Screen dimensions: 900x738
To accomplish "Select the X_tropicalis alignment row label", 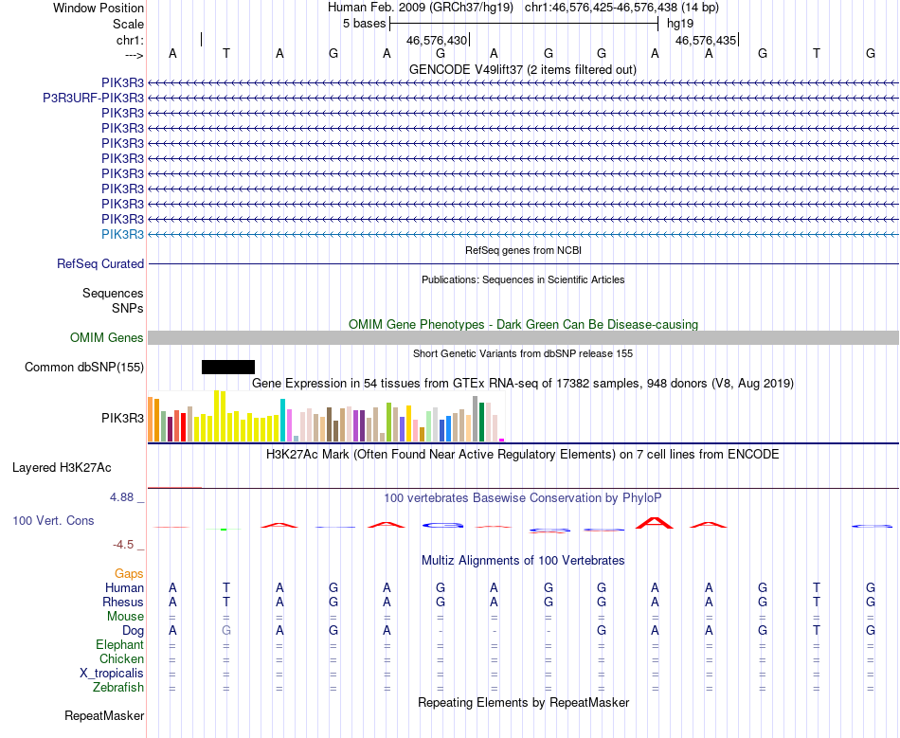I will 112,674.
